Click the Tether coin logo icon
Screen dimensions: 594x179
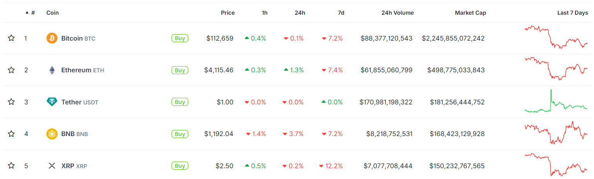point(52,102)
